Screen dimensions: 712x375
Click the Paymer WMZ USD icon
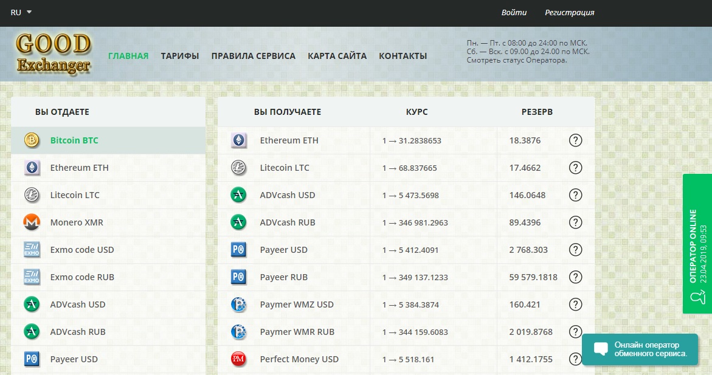point(238,304)
